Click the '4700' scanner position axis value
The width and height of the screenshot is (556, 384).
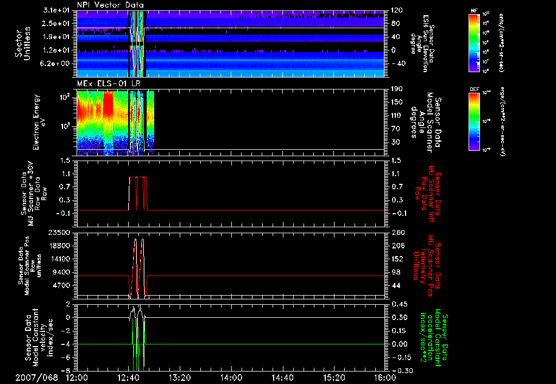[x=61, y=285]
